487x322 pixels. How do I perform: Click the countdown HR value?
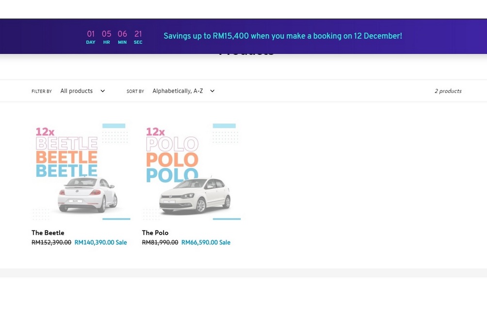[x=106, y=34]
